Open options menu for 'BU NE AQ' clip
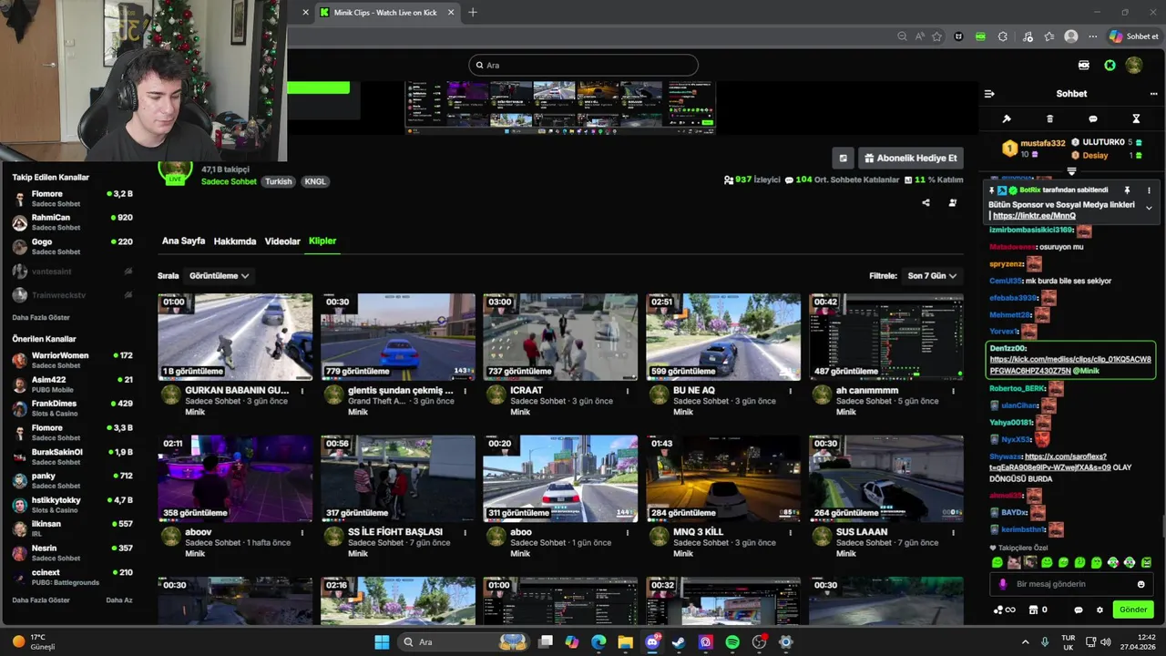Viewport: 1166px width, 656px height. click(x=791, y=391)
